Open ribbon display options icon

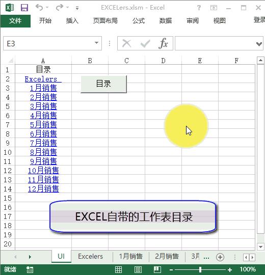[214, 8]
